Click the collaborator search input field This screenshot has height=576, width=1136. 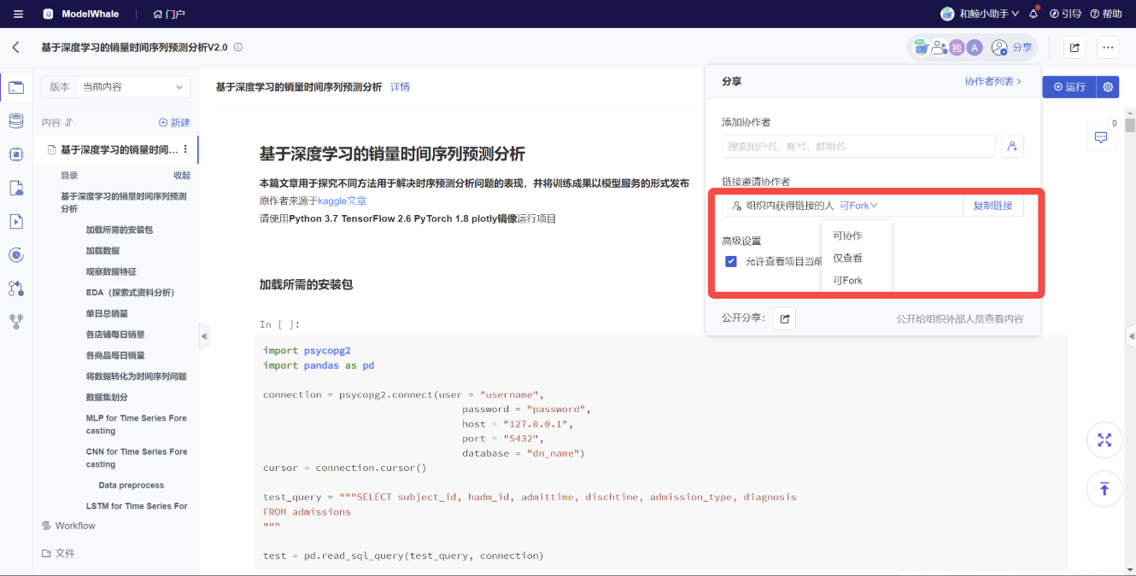[x=858, y=147]
